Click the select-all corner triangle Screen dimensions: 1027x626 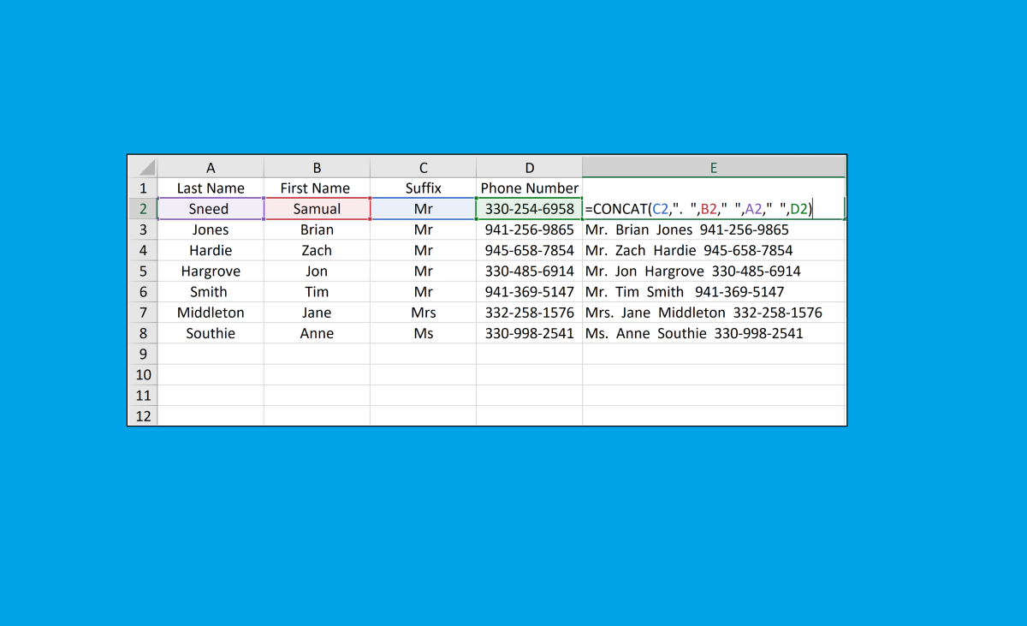[x=143, y=167]
